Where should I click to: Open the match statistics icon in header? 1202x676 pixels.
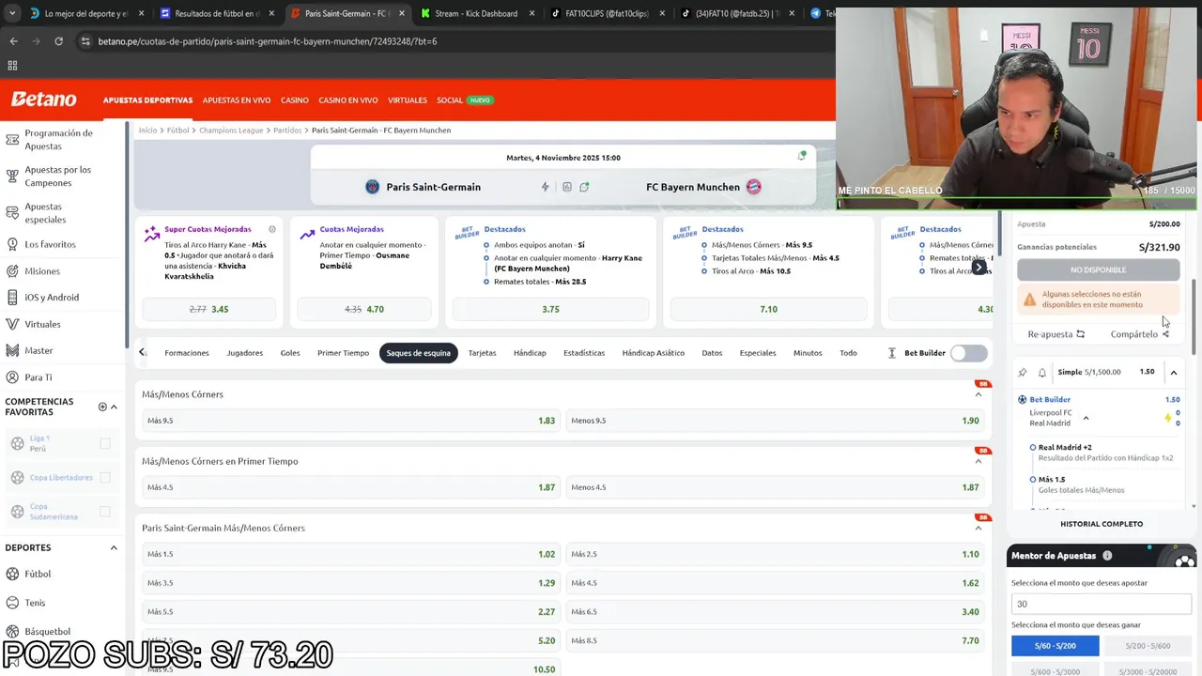point(566,187)
